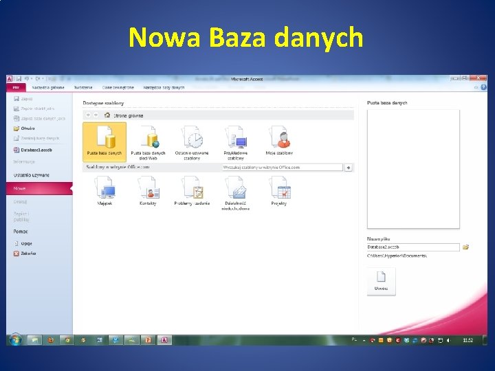Open Firefox from the taskbar

(50, 340)
